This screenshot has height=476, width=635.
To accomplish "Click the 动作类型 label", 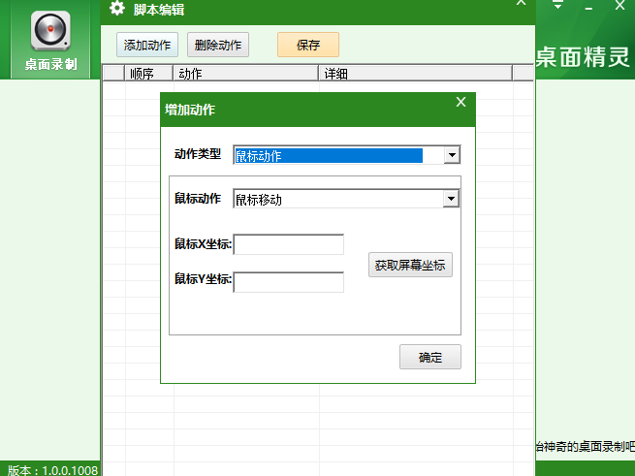I will pyautogui.click(x=198, y=154).
